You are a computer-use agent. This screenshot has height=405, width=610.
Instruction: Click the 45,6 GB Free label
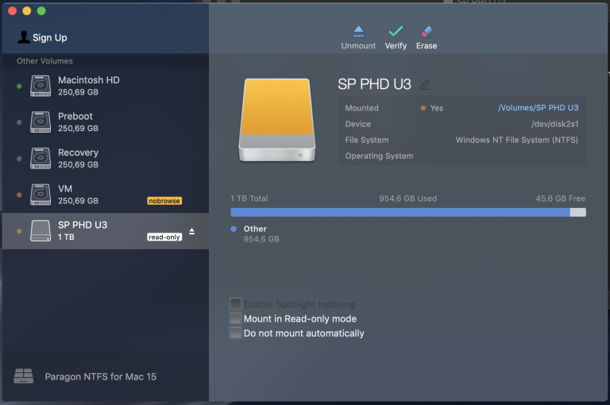(560, 199)
